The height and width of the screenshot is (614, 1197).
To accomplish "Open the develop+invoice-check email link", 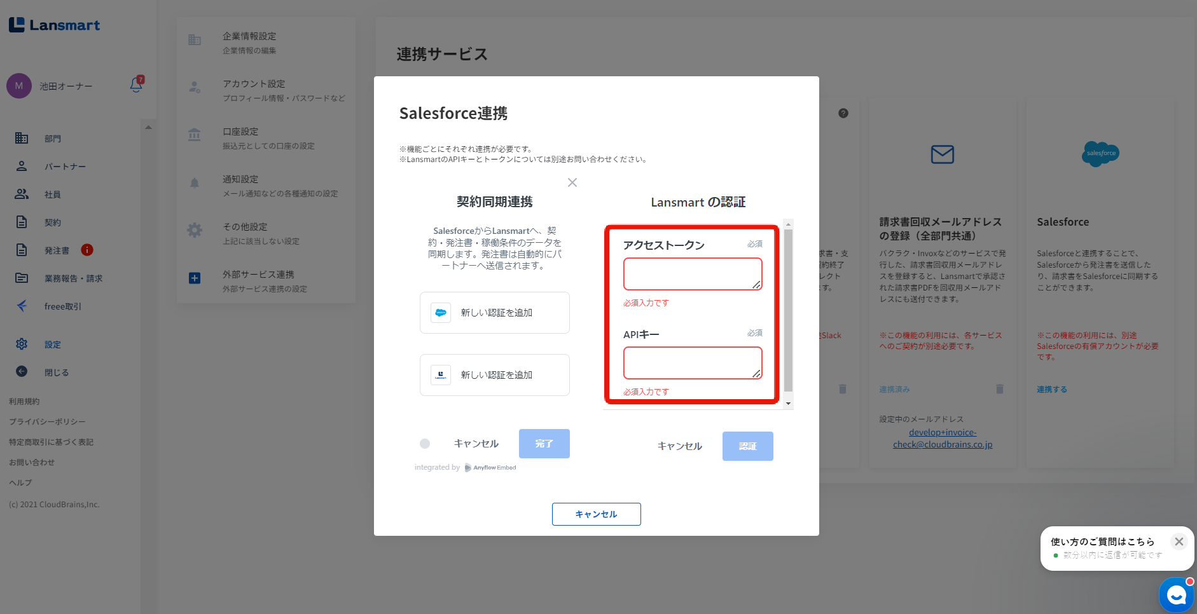I will (943, 439).
